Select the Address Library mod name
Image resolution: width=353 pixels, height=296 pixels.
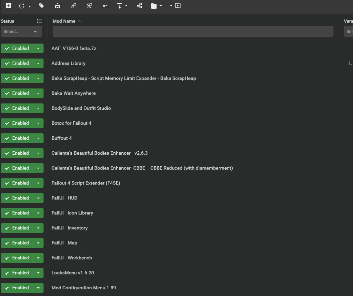click(68, 63)
